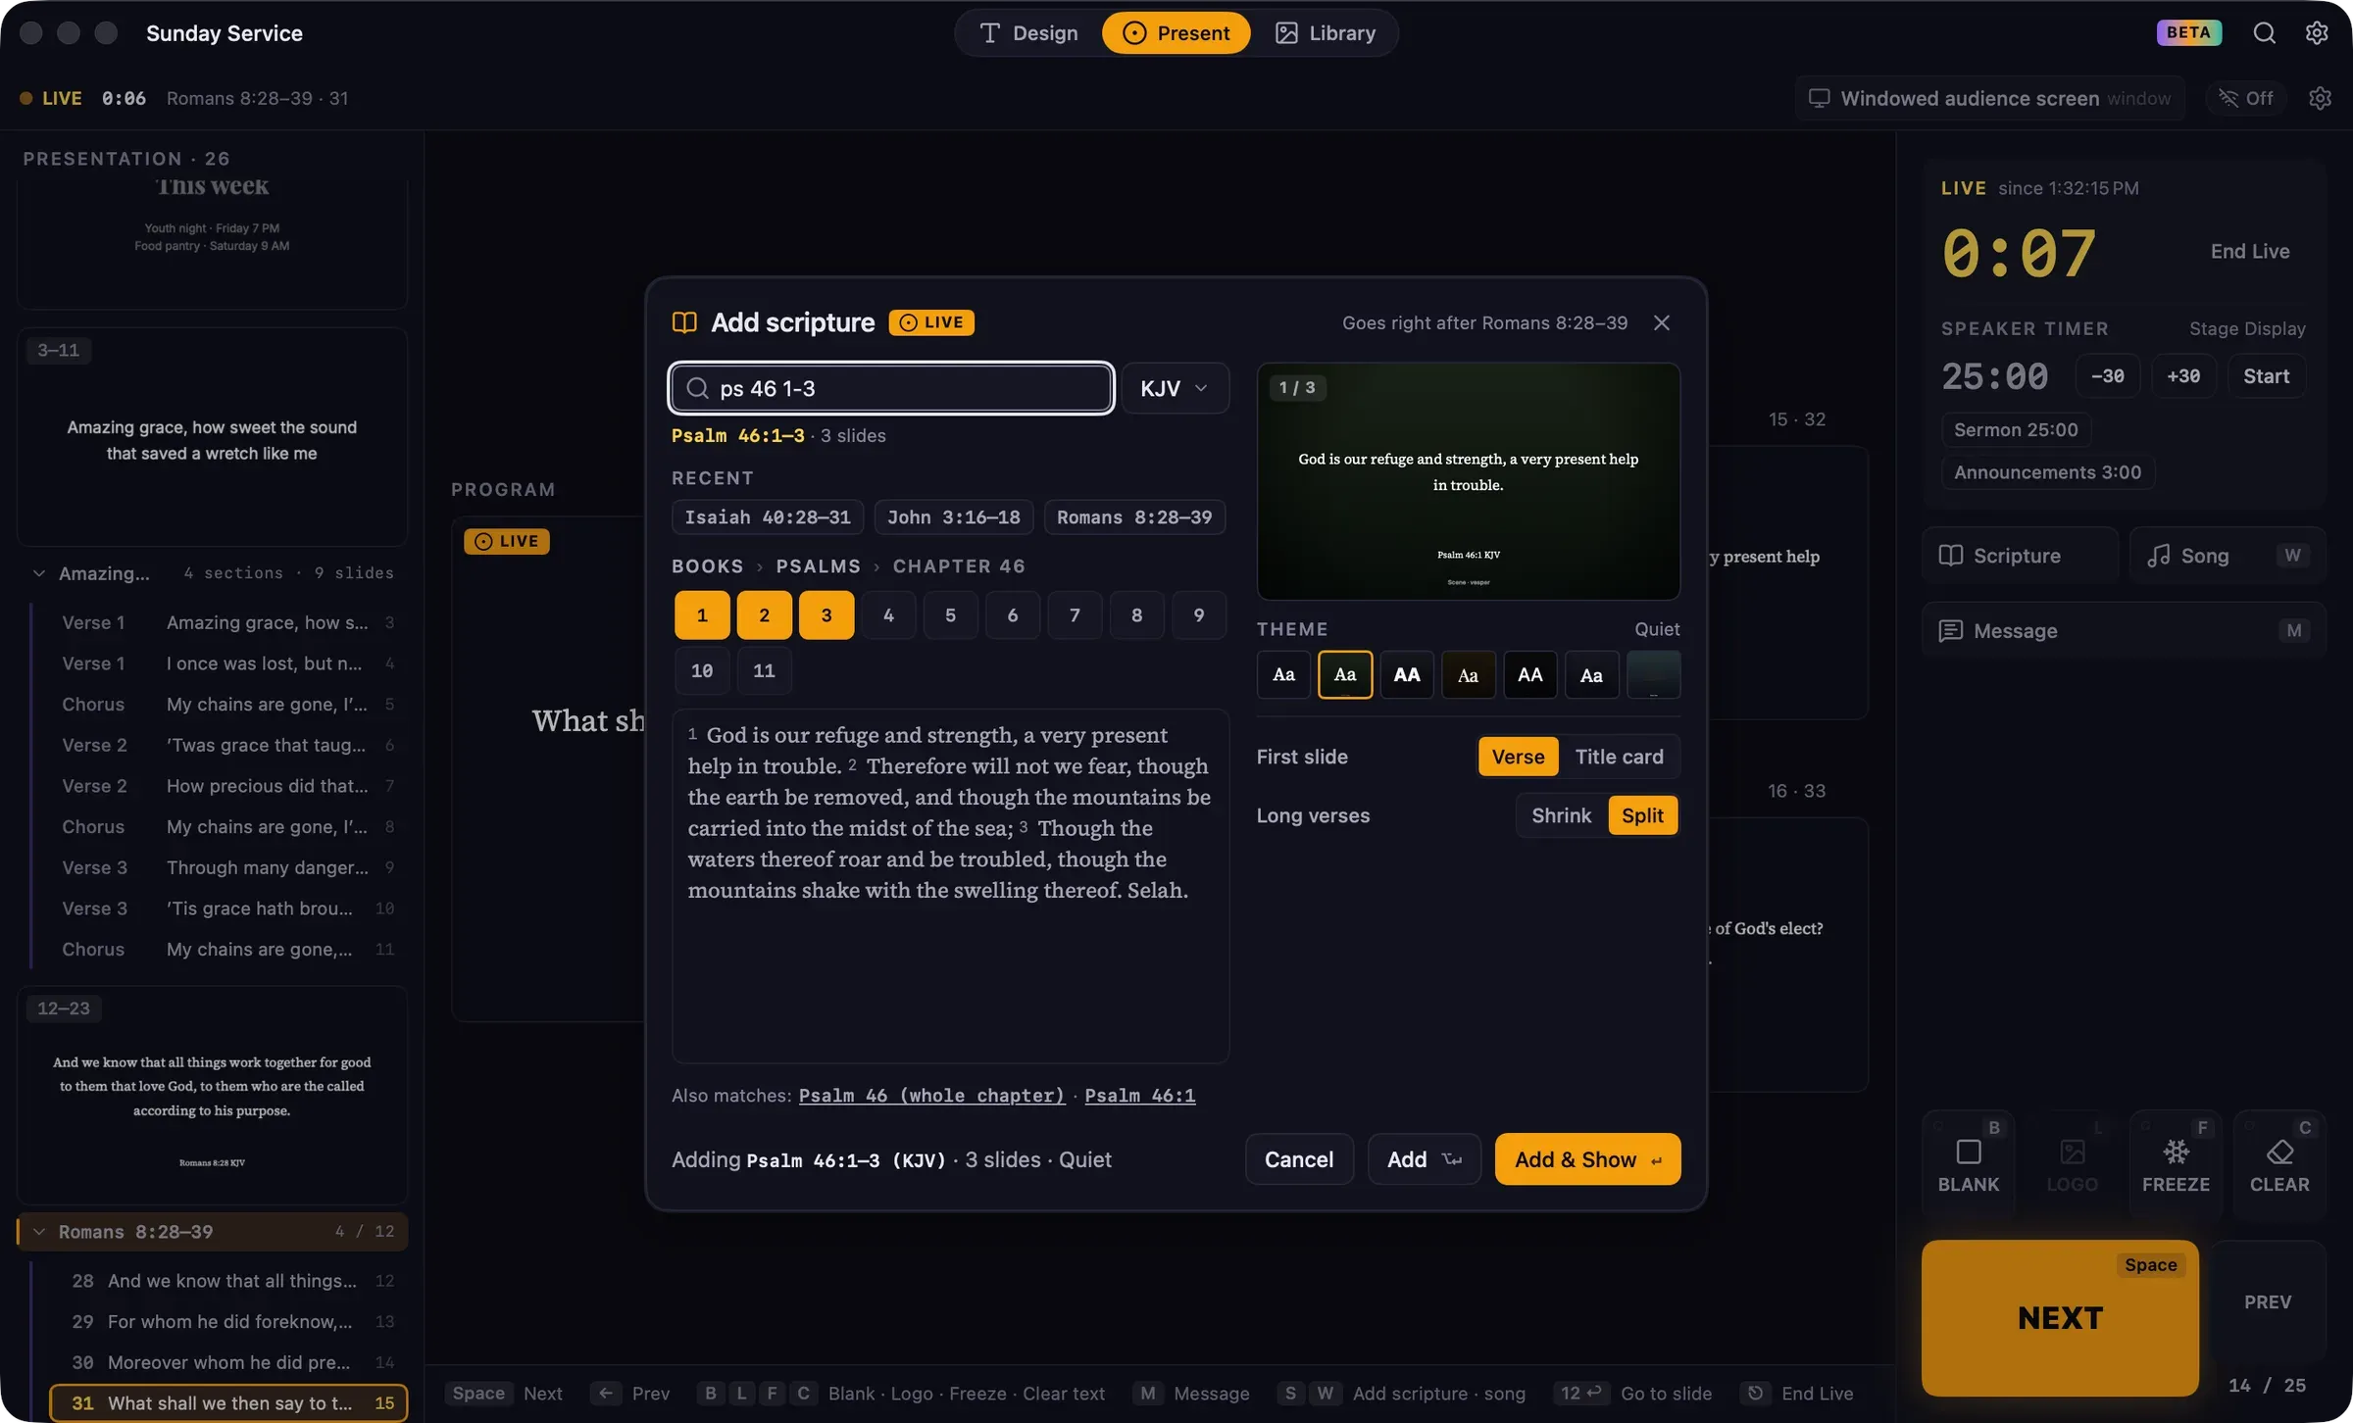
Task: Click the monitor icon for Windowed audience screen
Action: (x=1819, y=98)
